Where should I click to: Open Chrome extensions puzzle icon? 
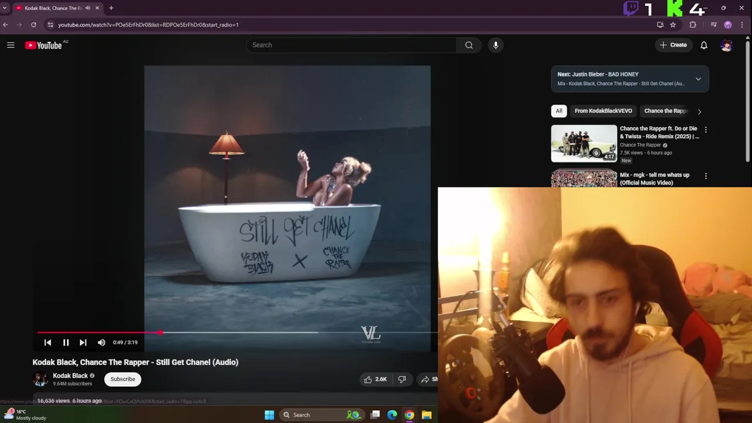point(693,25)
